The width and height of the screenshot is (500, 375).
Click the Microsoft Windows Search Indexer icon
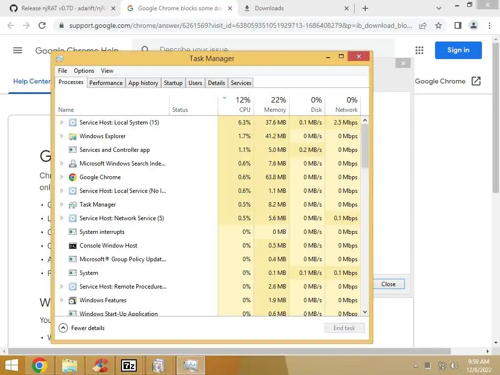73,164
